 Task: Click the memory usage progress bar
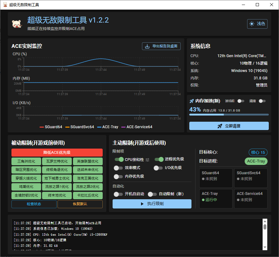[229, 115]
